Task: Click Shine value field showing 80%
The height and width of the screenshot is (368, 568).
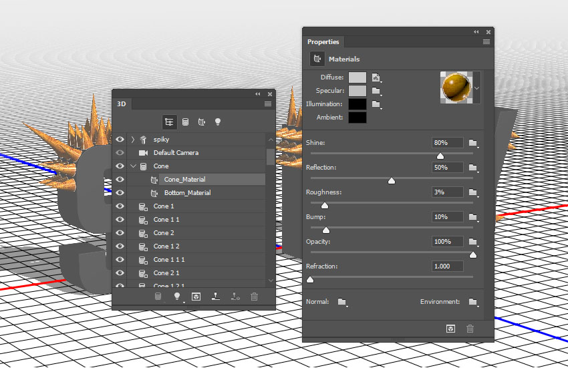Action: point(447,143)
